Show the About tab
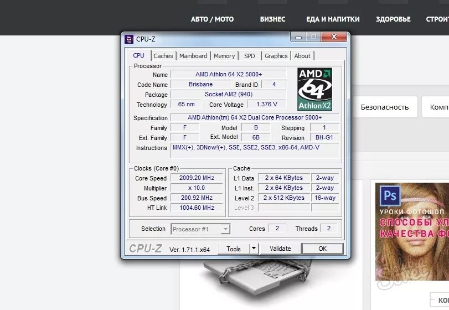Screen dimensions: 449x310 [302, 56]
